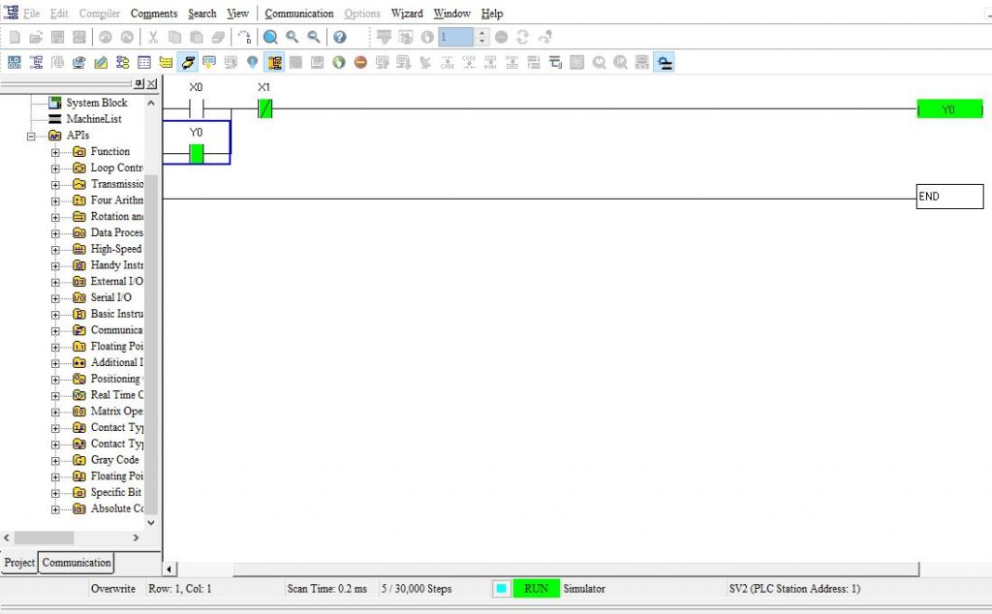The width and height of the screenshot is (992, 614).
Task: Click the up arrow of the toolbar spin control
Action: 480,33
